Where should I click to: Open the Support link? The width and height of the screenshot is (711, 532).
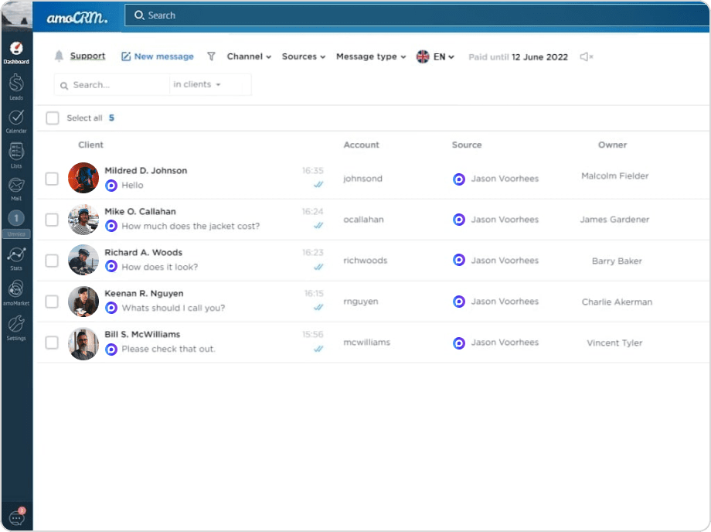[x=87, y=56]
